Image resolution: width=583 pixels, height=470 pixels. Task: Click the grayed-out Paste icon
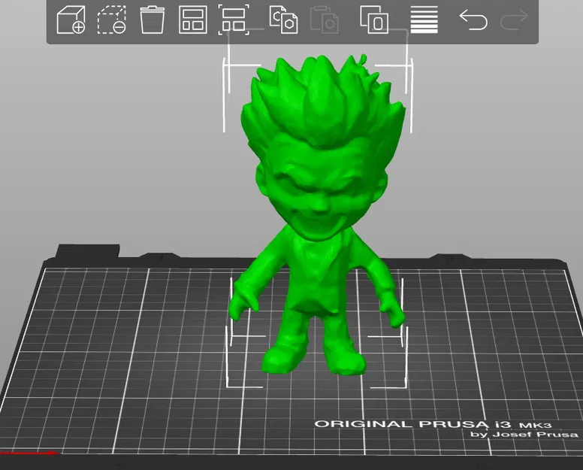325,20
